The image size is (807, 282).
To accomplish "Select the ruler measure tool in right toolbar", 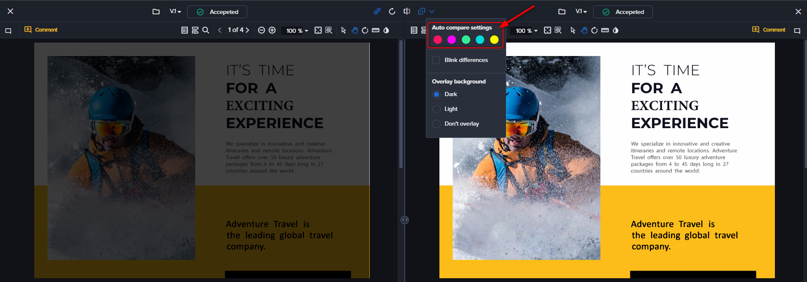I will pyautogui.click(x=605, y=30).
